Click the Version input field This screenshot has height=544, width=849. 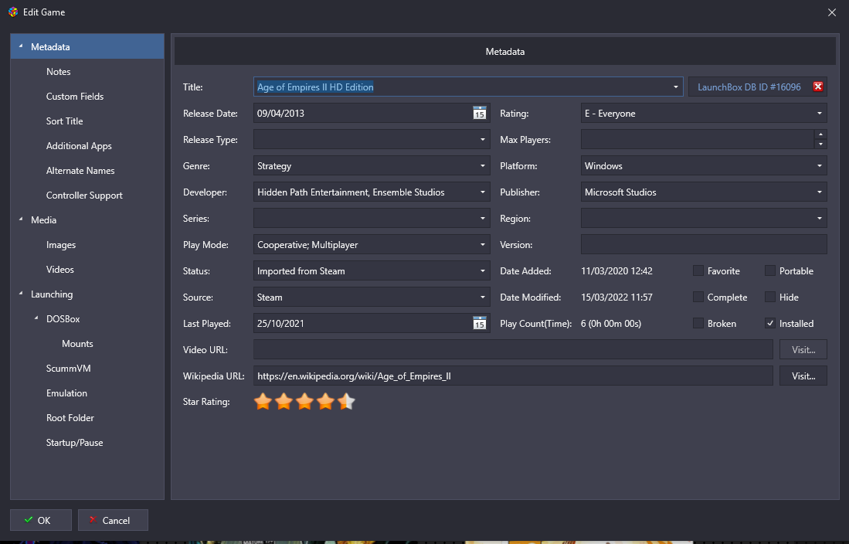pyautogui.click(x=704, y=244)
